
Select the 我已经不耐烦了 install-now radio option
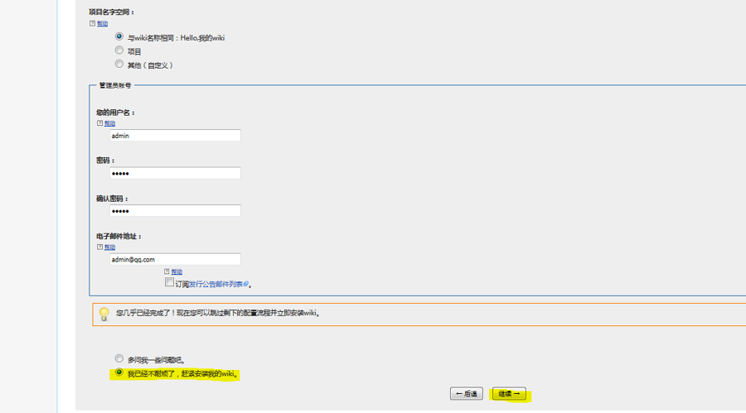[119, 373]
